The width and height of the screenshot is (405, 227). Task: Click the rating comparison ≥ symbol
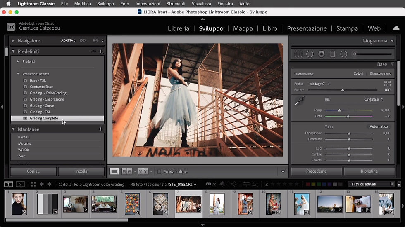click(x=267, y=184)
